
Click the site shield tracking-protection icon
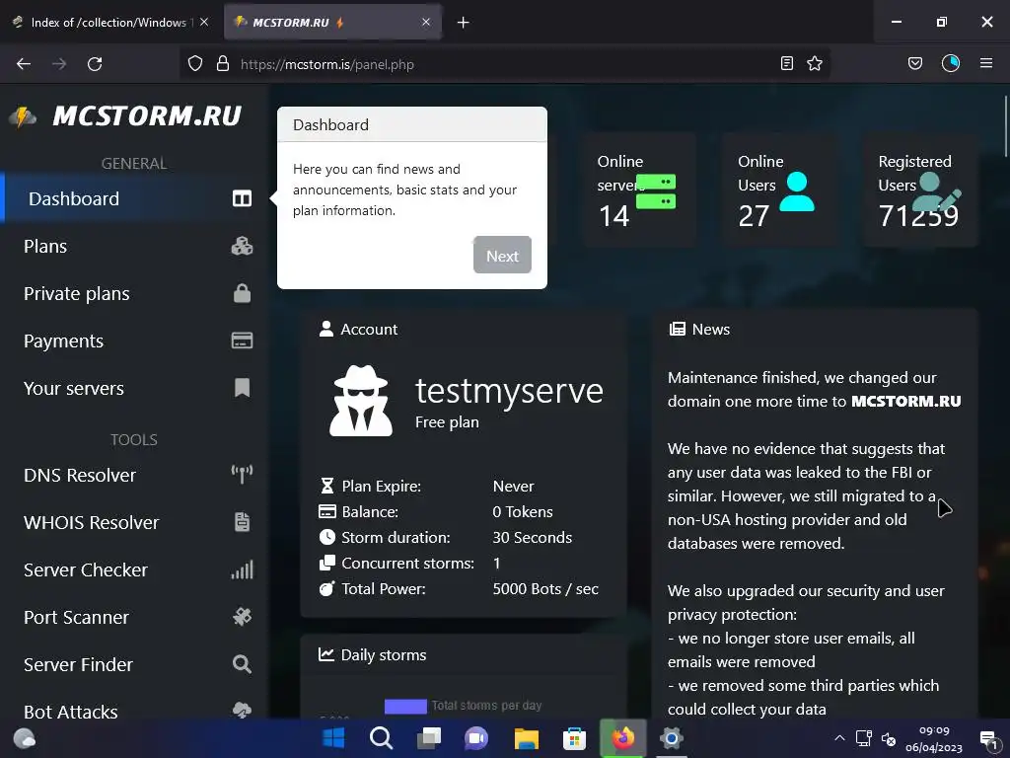coord(195,64)
